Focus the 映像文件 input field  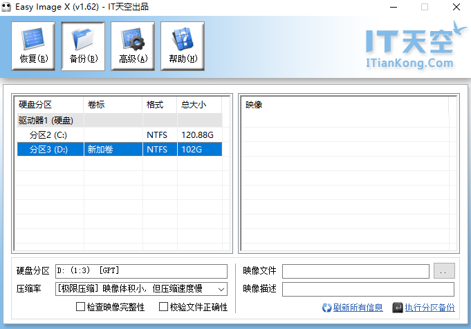pos(355,271)
